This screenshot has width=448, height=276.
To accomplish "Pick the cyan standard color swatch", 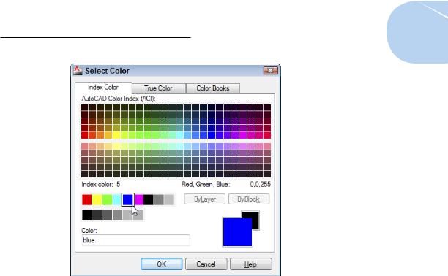I will tap(117, 199).
